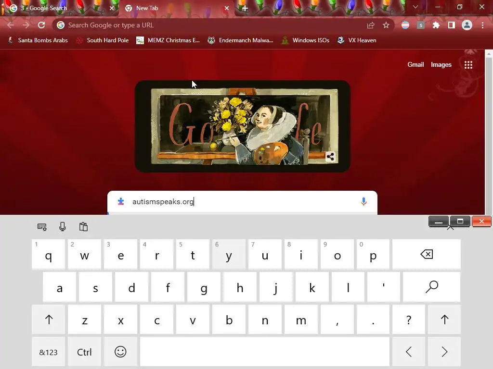493x369 pixels.
Task: Tap the question mark key
Action: tap(409, 320)
